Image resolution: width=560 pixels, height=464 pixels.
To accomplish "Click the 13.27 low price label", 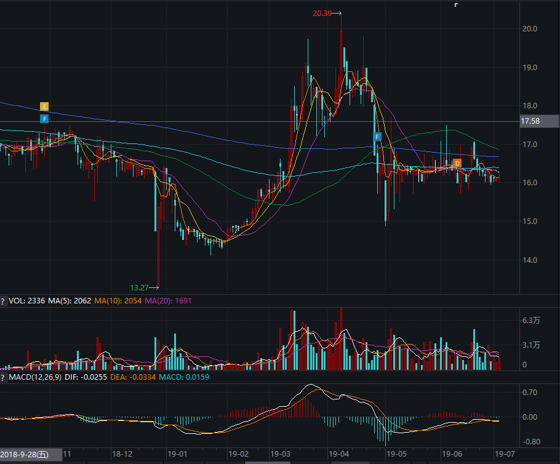I will (x=140, y=287).
